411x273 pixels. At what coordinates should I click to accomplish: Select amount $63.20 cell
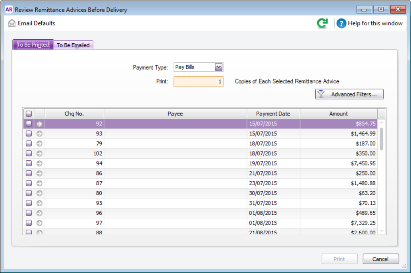coord(339,193)
